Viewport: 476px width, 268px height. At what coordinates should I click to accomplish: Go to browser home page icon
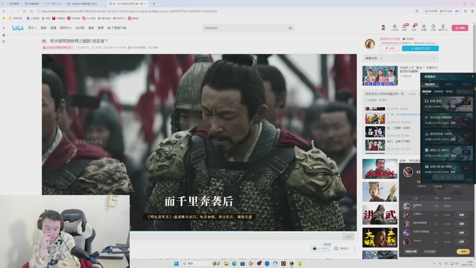pyautogui.click(x=31, y=11)
